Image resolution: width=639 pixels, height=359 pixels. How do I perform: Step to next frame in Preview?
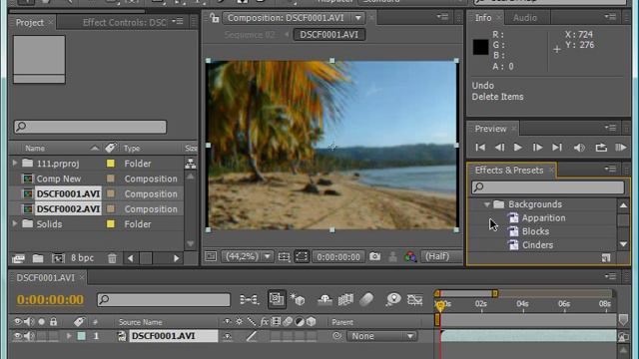pos(537,148)
